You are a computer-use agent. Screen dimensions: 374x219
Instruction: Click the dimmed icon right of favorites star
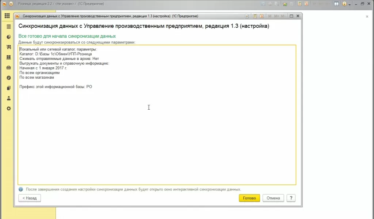click(x=291, y=4)
